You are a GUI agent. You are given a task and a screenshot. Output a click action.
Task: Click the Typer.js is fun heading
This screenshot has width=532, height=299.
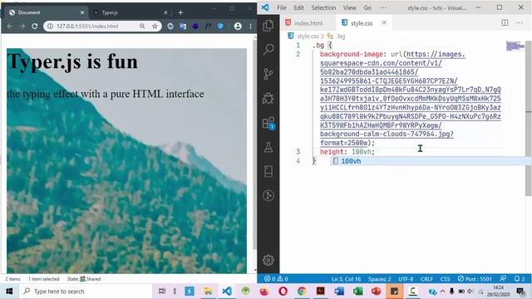point(72,61)
